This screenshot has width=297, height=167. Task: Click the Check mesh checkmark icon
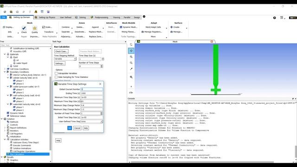coord(24,28)
